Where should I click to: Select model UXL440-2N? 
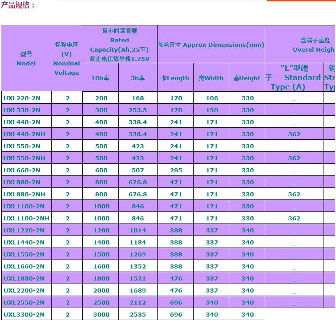pos(22,122)
